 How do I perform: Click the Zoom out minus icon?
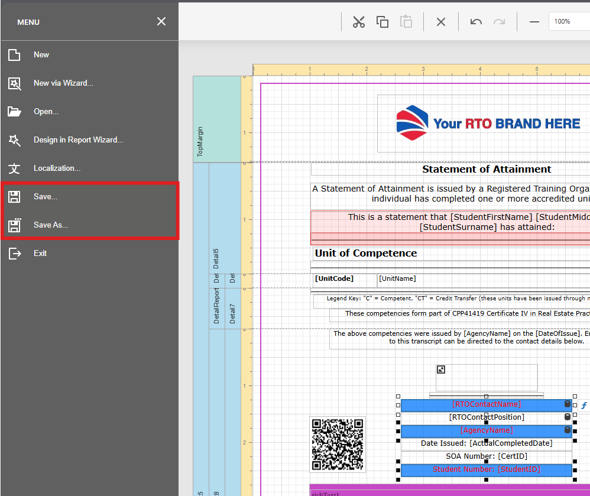point(534,22)
